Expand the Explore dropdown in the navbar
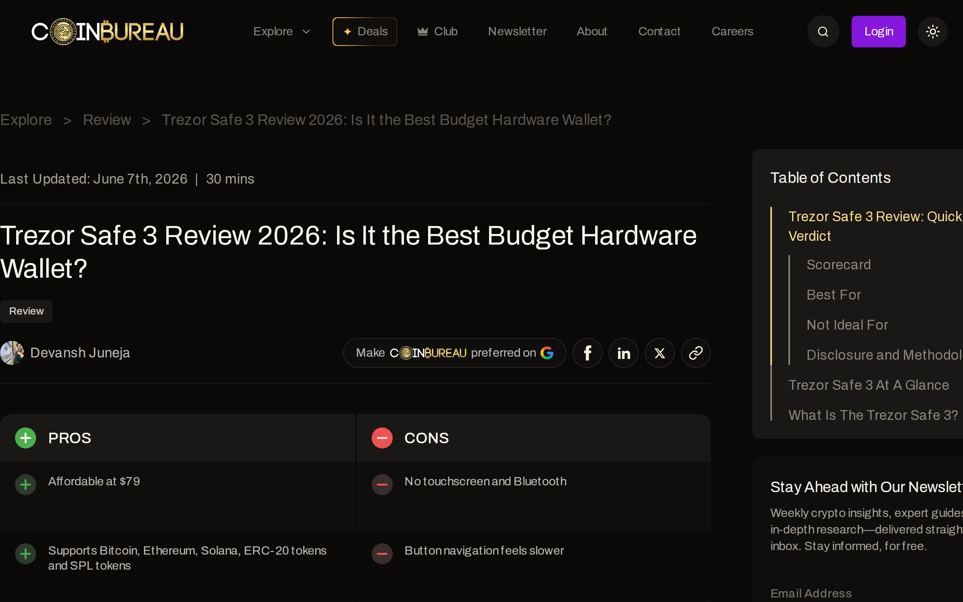Viewport: 963px width, 602px height. [x=282, y=32]
